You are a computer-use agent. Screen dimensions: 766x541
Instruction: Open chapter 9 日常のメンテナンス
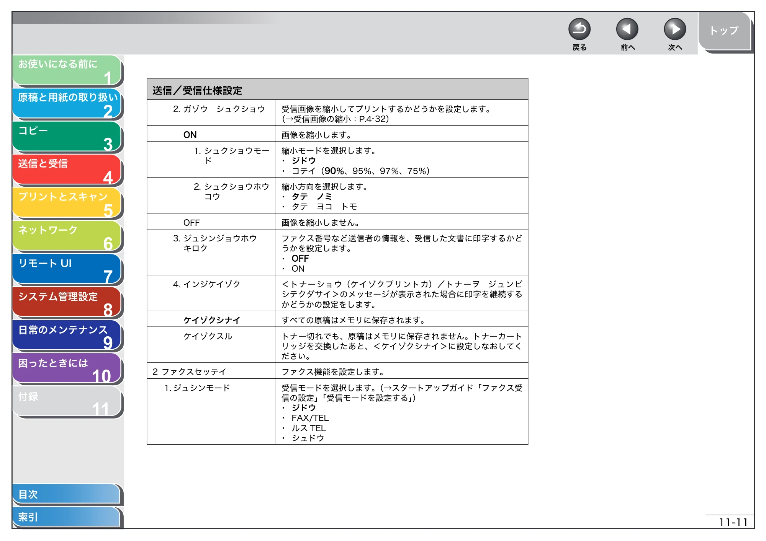click(x=67, y=336)
